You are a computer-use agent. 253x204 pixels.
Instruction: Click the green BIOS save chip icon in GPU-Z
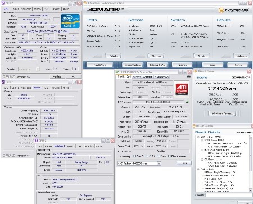tap(187, 102)
